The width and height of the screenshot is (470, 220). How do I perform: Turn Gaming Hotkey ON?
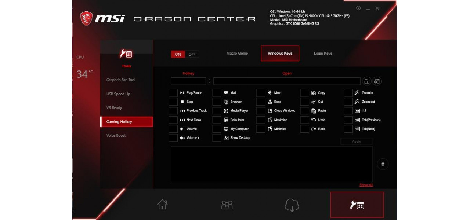tap(178, 54)
